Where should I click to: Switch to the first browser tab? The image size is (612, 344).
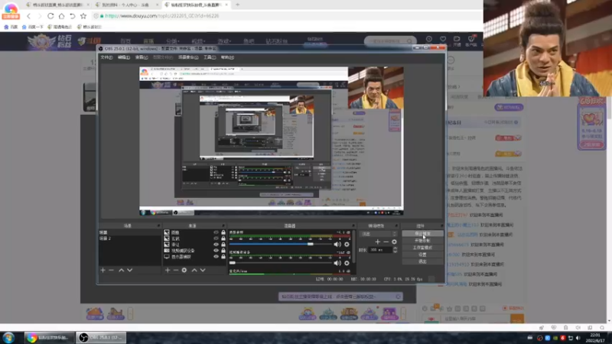point(57,5)
